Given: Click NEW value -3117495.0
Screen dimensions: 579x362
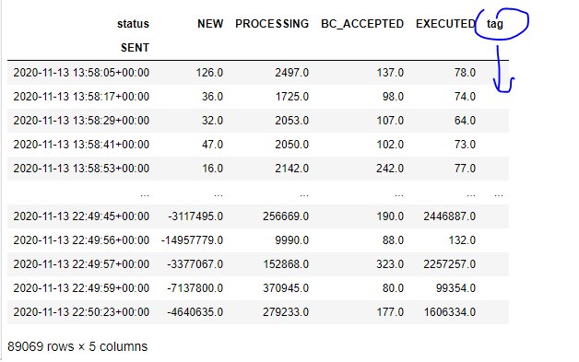Looking at the screenshot, I should (x=195, y=216).
